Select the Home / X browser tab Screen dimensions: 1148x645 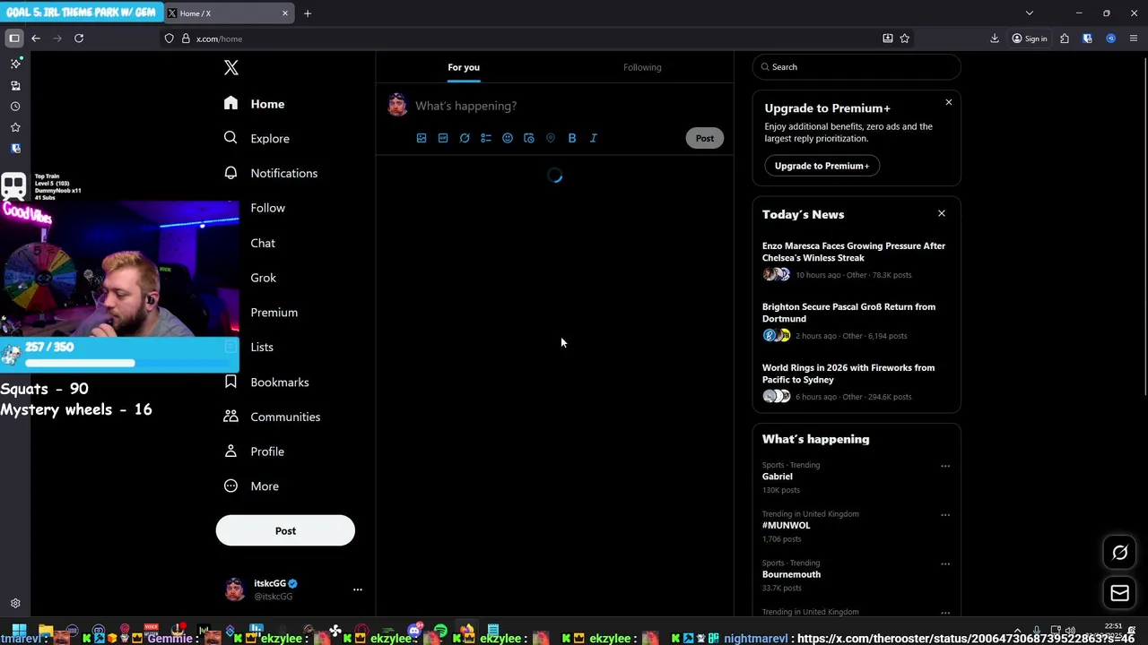(x=230, y=13)
